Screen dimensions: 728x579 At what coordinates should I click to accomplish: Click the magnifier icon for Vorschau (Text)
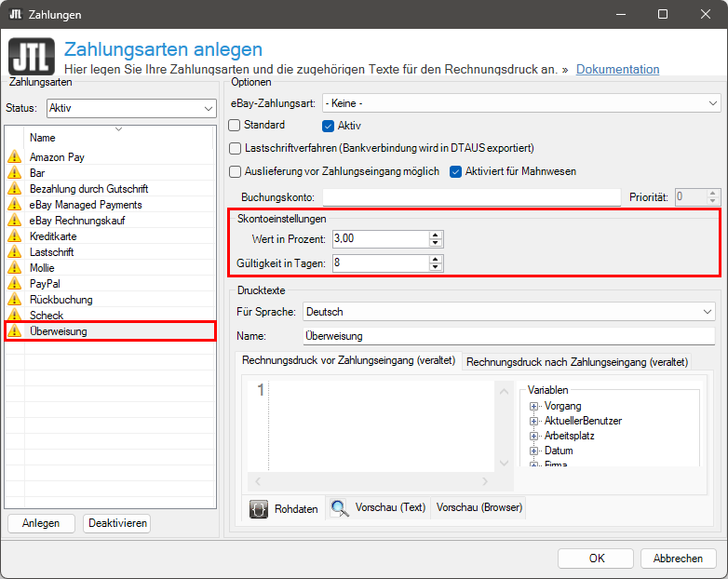[340, 508]
